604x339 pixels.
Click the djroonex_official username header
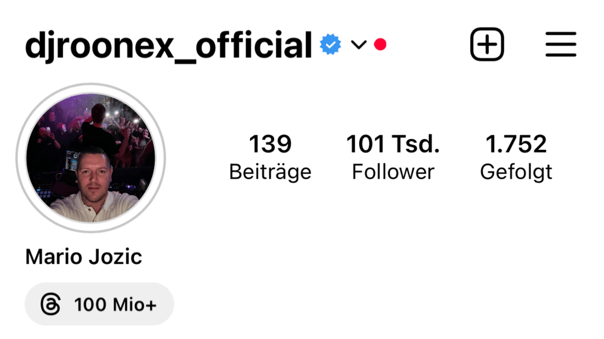point(168,46)
